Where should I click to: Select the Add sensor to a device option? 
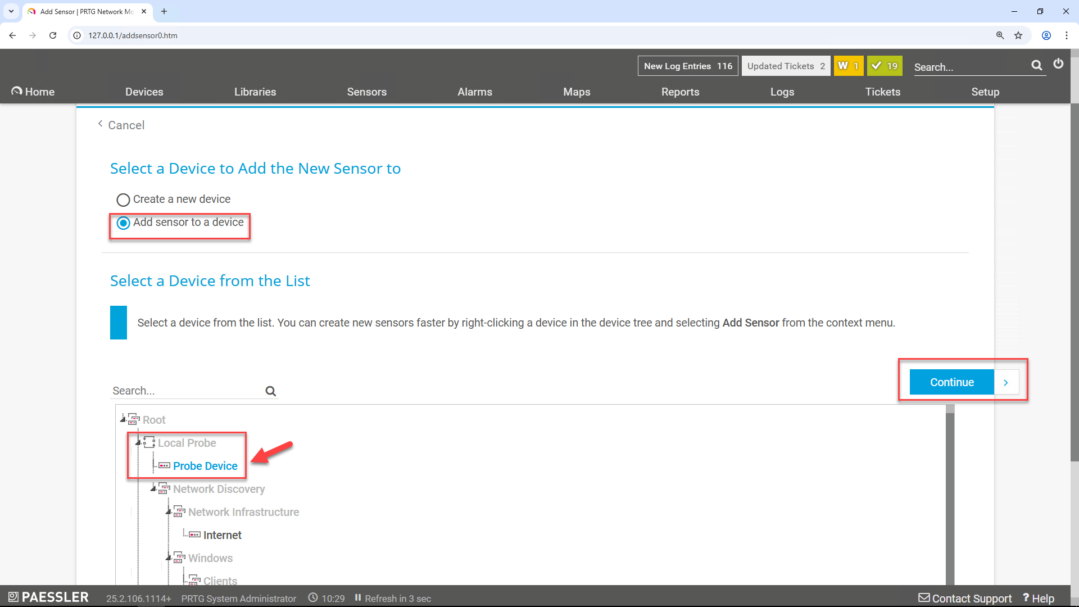(x=123, y=223)
